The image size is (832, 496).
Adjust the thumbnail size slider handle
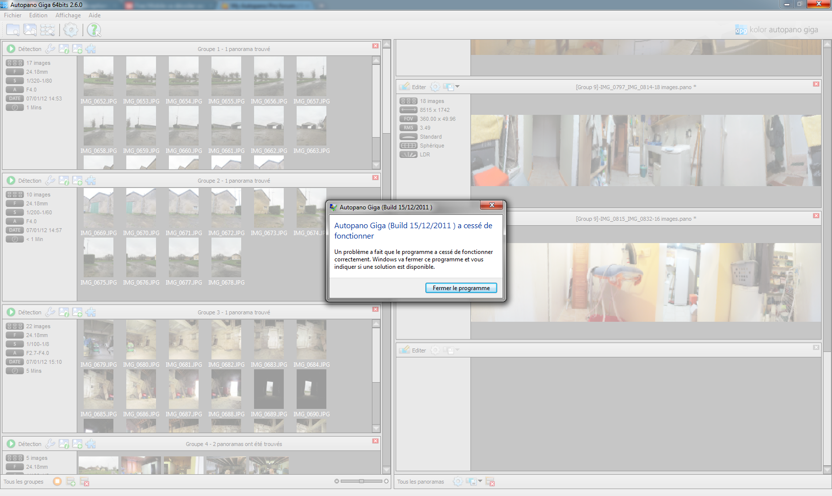coord(362,481)
